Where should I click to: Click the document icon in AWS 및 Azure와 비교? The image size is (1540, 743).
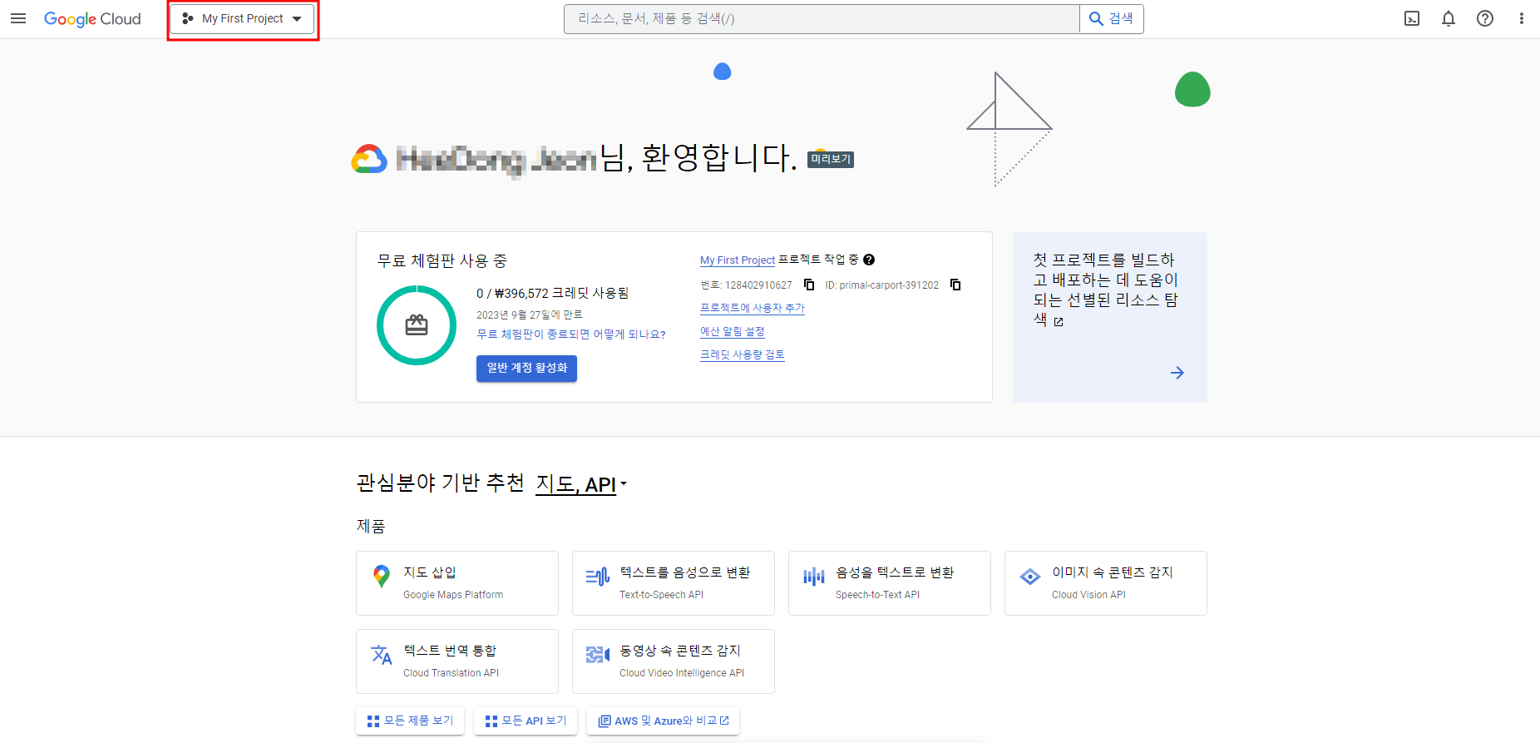[605, 721]
